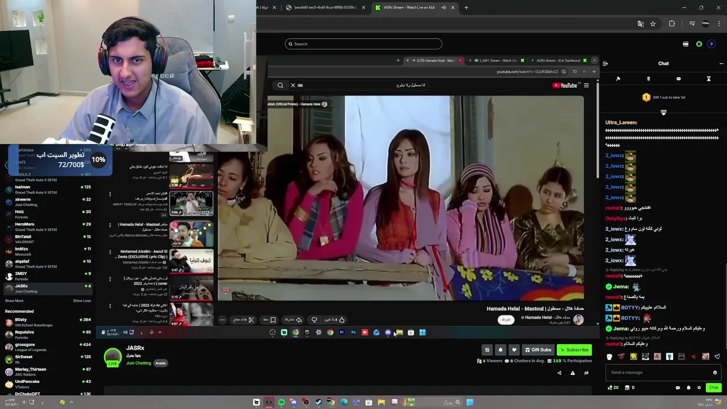Open recommended channel Marley_Thirteen
Image resolution: width=727 pixels, height=409 pixels.
(x=48, y=372)
